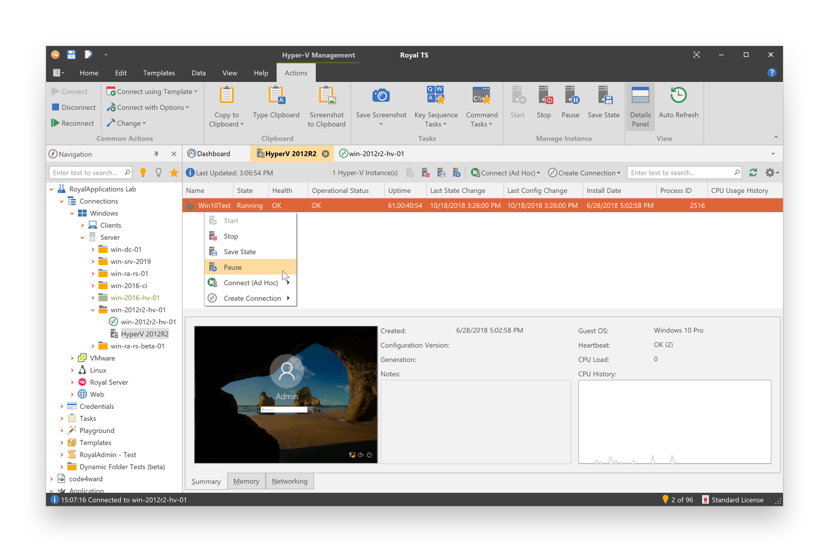Click the Disconnect button

[x=74, y=108]
